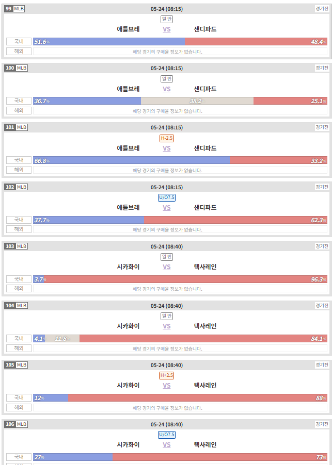The image size is (332, 465).
Task: Click the MLB league tag on game 100
Action: click(x=21, y=68)
